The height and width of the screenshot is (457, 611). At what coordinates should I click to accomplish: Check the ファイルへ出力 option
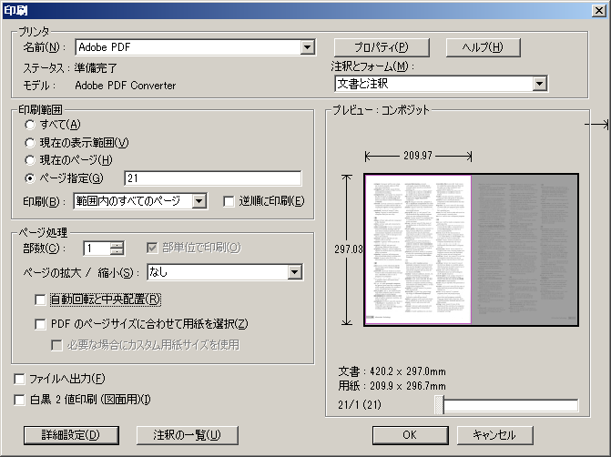(x=20, y=379)
